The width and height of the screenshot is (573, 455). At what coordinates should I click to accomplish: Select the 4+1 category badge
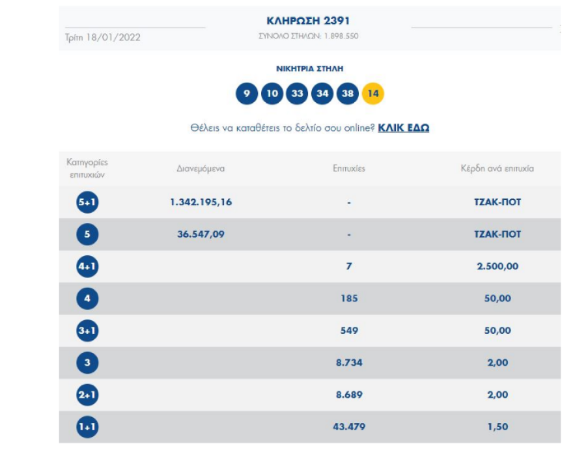(87, 266)
